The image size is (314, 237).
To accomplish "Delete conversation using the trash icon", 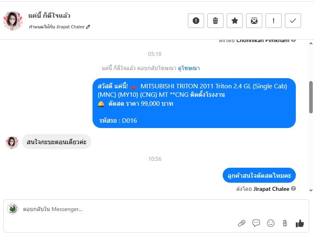I will [215, 21].
